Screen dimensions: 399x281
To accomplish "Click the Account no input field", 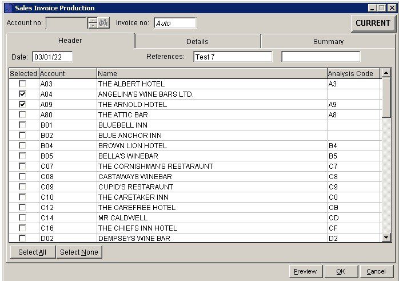I will (67, 23).
